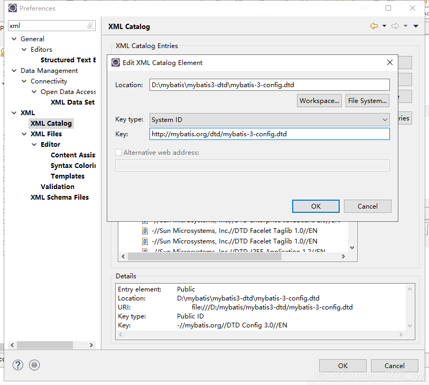Viewport: 429px width, 385px height.
Task: Click catalog list scroll right arrow
Action: coord(343,257)
